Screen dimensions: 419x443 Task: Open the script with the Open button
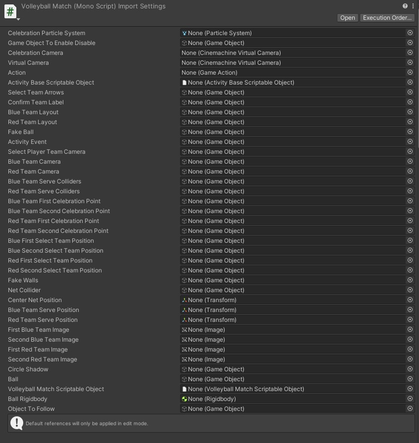347,18
